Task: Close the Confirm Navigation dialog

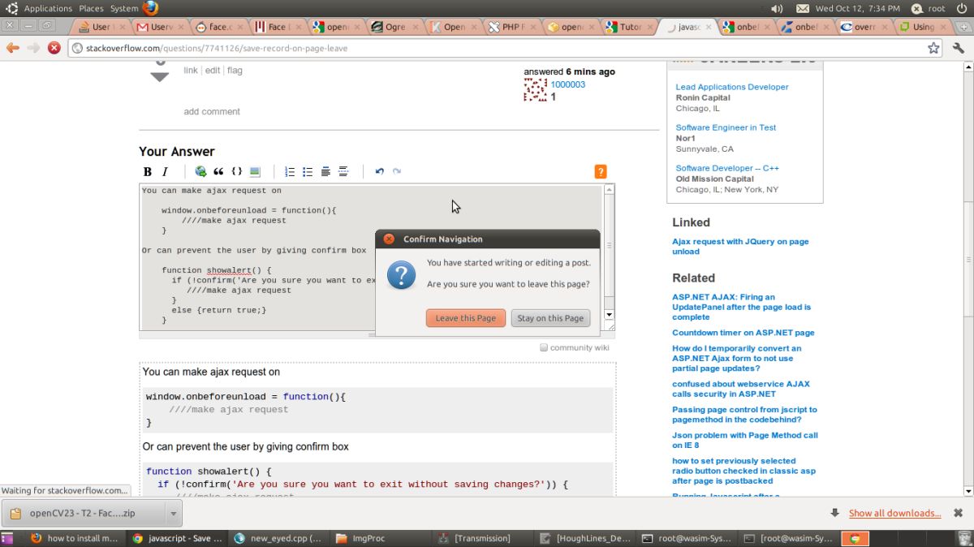Action: coord(389,239)
